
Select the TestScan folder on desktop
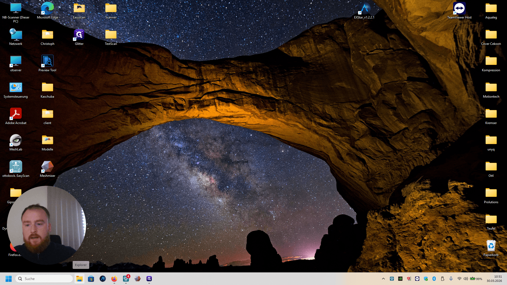111,37
